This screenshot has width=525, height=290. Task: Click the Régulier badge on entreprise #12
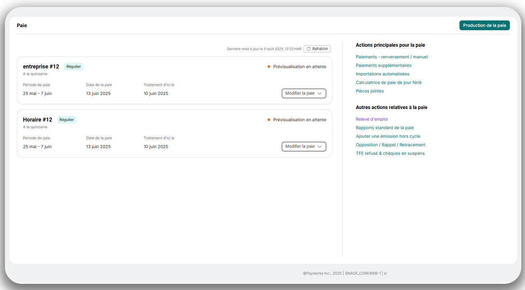click(74, 67)
